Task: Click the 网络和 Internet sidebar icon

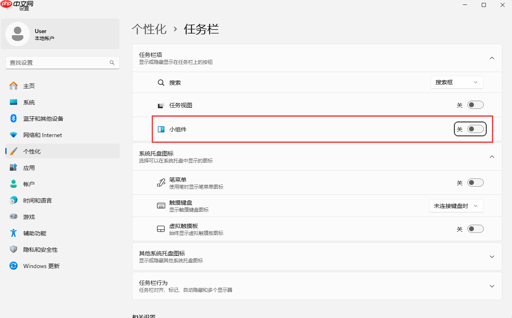Action: (x=13, y=135)
